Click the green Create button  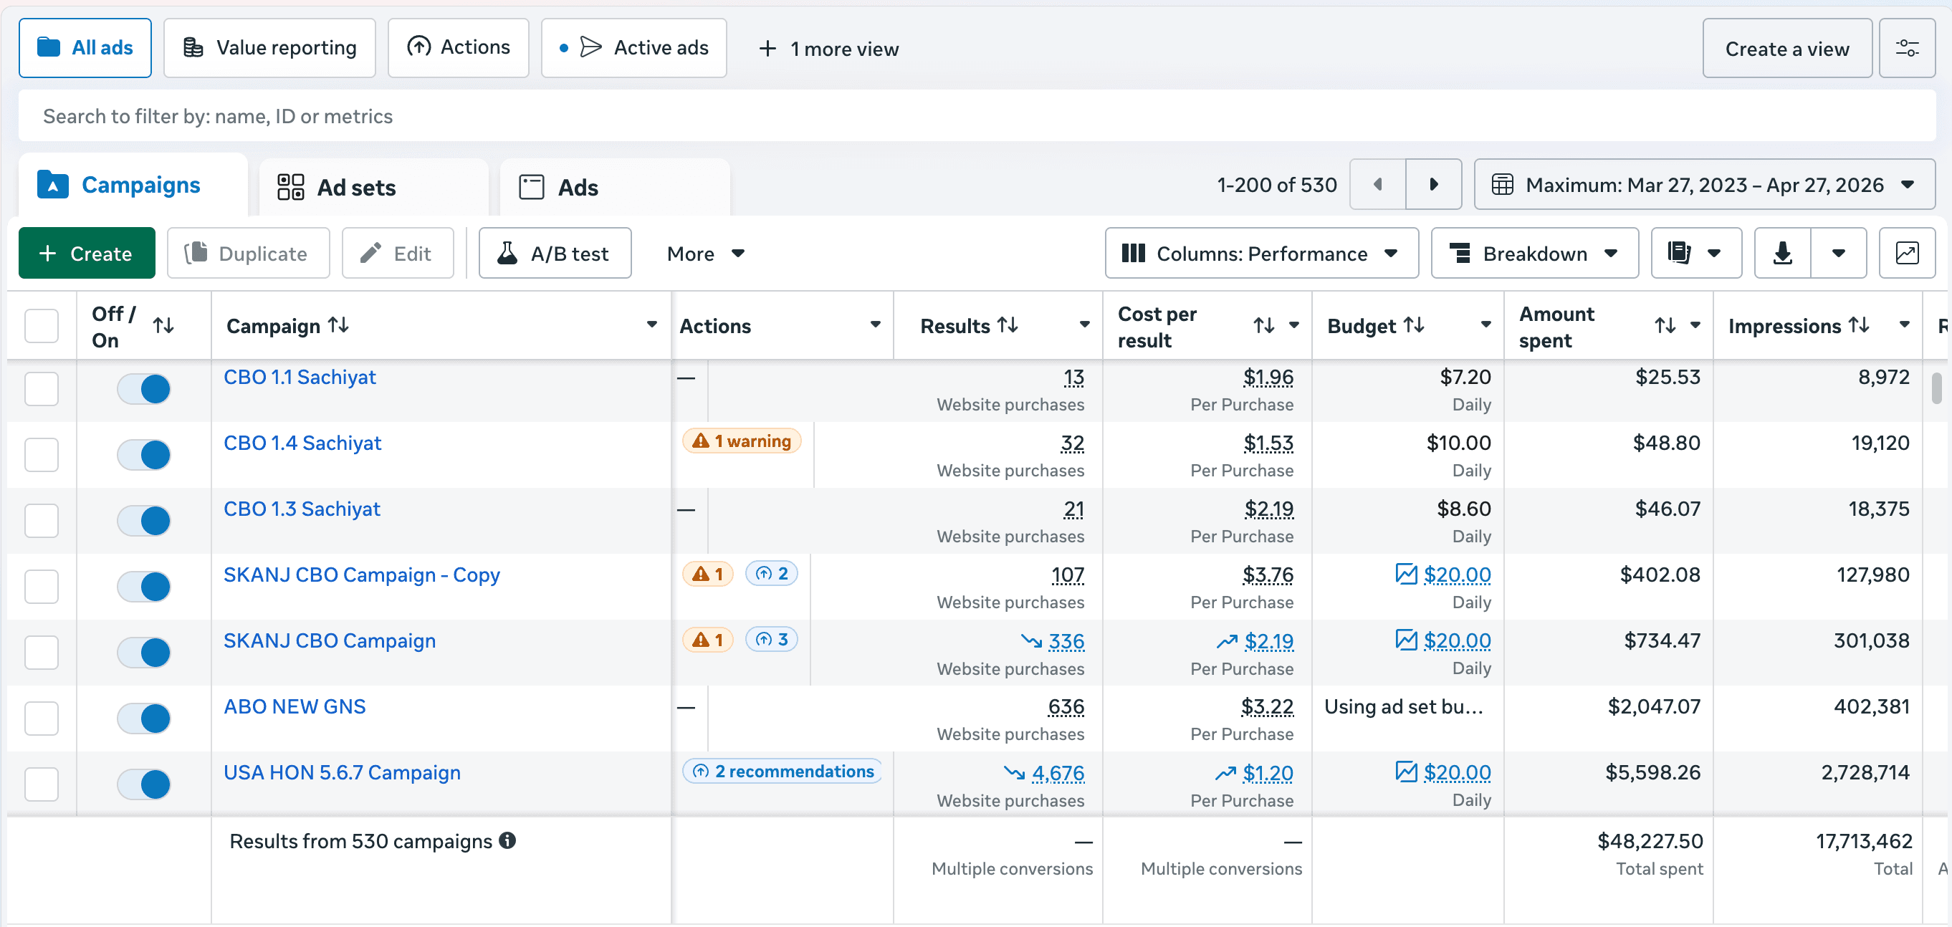pyautogui.click(x=87, y=253)
